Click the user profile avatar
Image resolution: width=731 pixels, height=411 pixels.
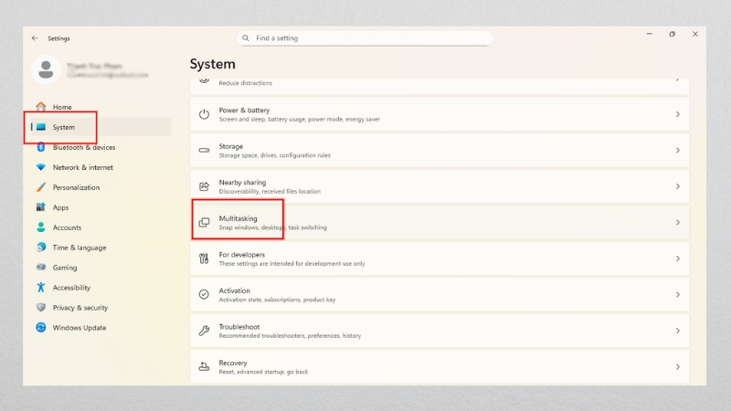click(46, 70)
